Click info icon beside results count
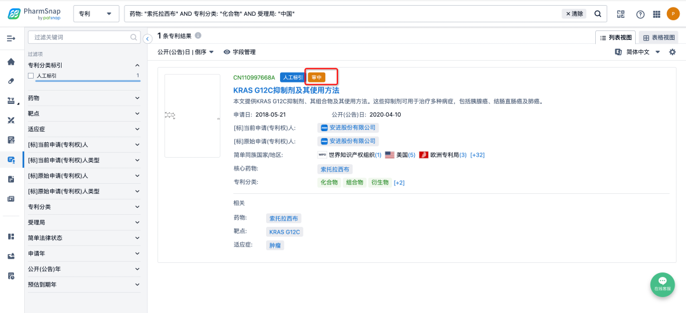This screenshot has width=686, height=313. point(198,35)
